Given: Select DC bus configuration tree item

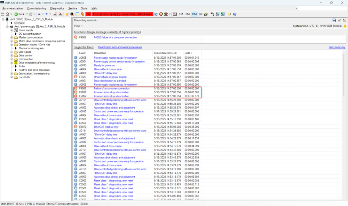Looking at the screenshot, I should 30,34.
